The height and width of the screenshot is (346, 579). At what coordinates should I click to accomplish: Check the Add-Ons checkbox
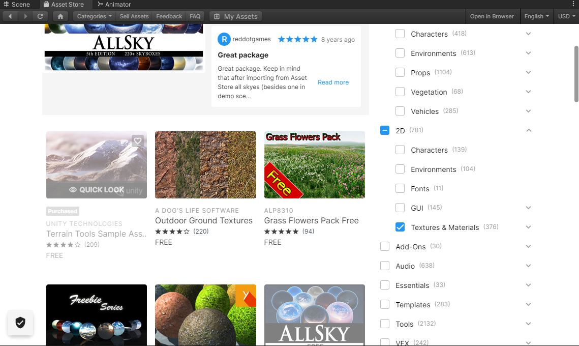coord(385,246)
